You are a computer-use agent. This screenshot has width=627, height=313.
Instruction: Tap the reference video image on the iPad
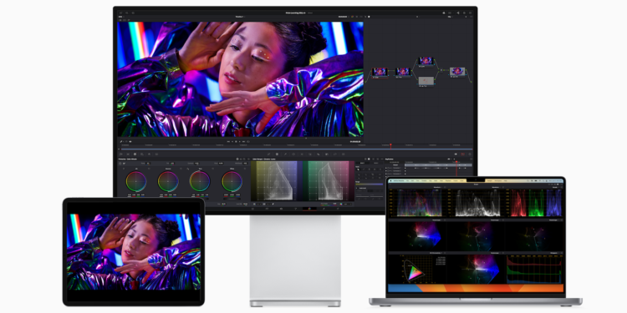134,251
